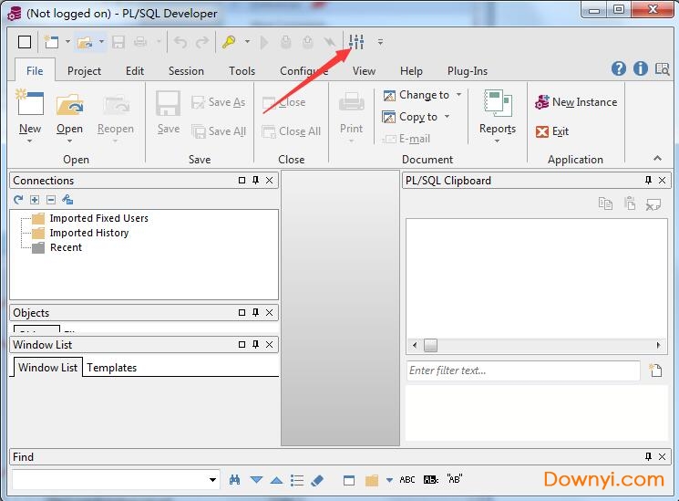This screenshot has height=501, width=679.
Task: Expand the Change to dropdown
Action: (458, 95)
